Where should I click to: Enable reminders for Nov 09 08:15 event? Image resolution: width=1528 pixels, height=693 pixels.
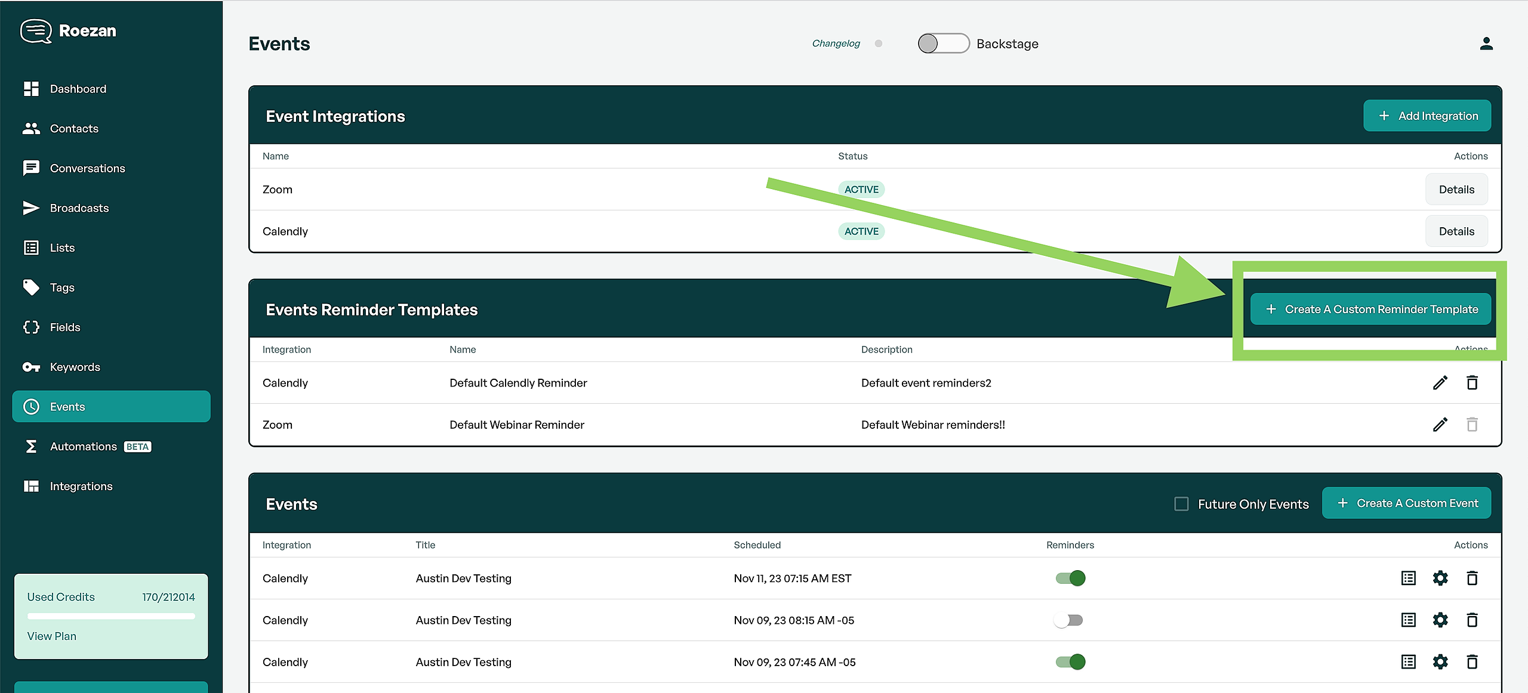(x=1068, y=620)
